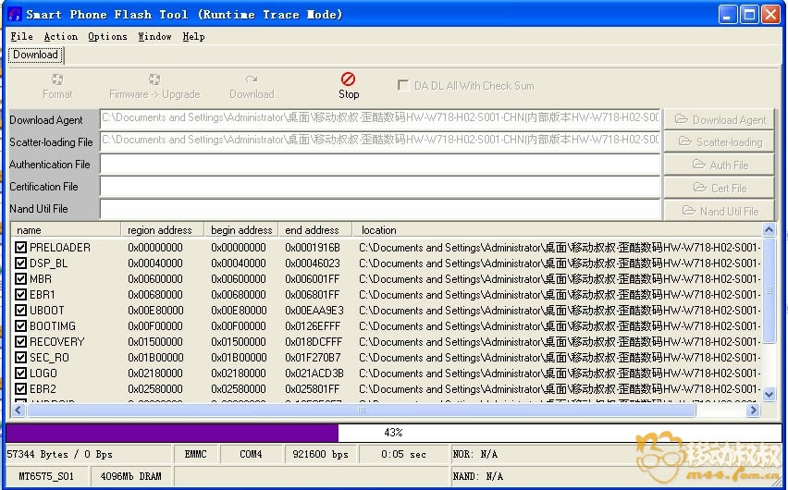Click the Firmware Upgrade toolbar icon
The image size is (788, 490).
click(154, 80)
